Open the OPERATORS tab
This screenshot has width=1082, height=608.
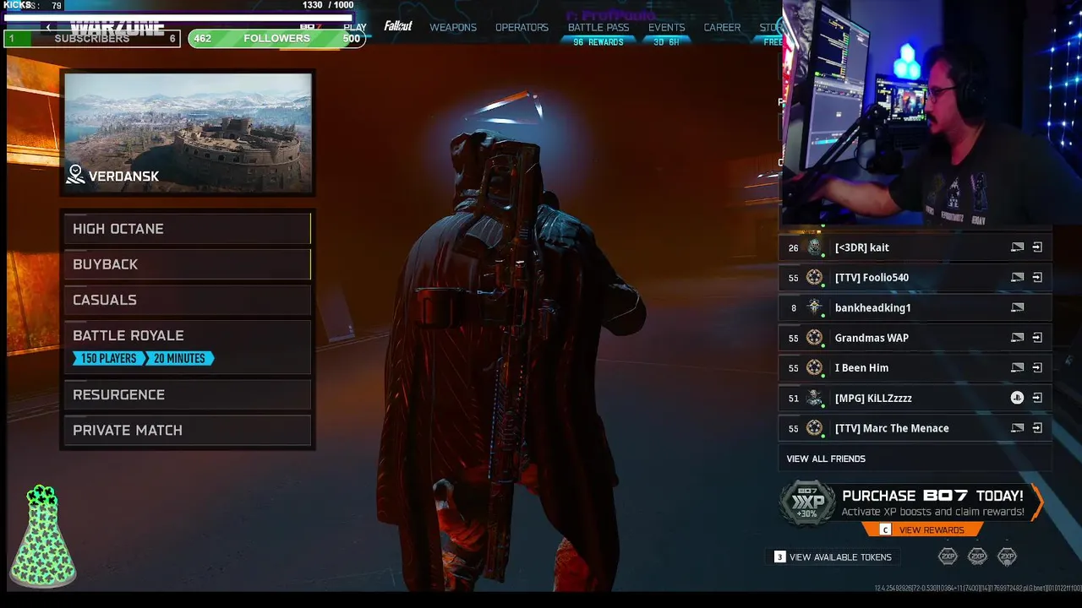(522, 27)
